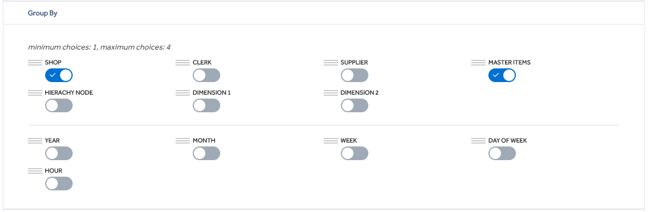Turn on the MONTH toggle
The width and height of the screenshot is (648, 212).
tap(206, 153)
